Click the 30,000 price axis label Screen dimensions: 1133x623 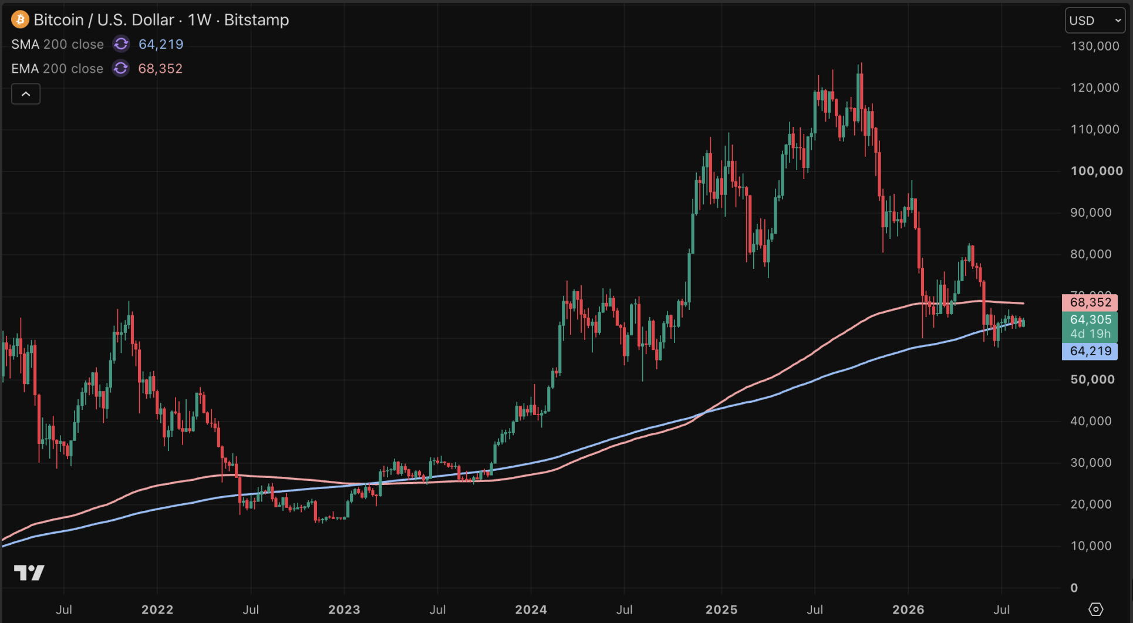coord(1091,463)
